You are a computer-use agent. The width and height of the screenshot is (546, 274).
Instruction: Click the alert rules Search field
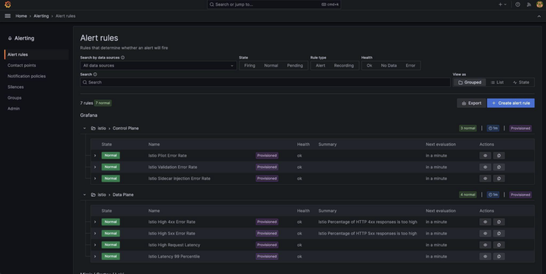click(x=265, y=83)
